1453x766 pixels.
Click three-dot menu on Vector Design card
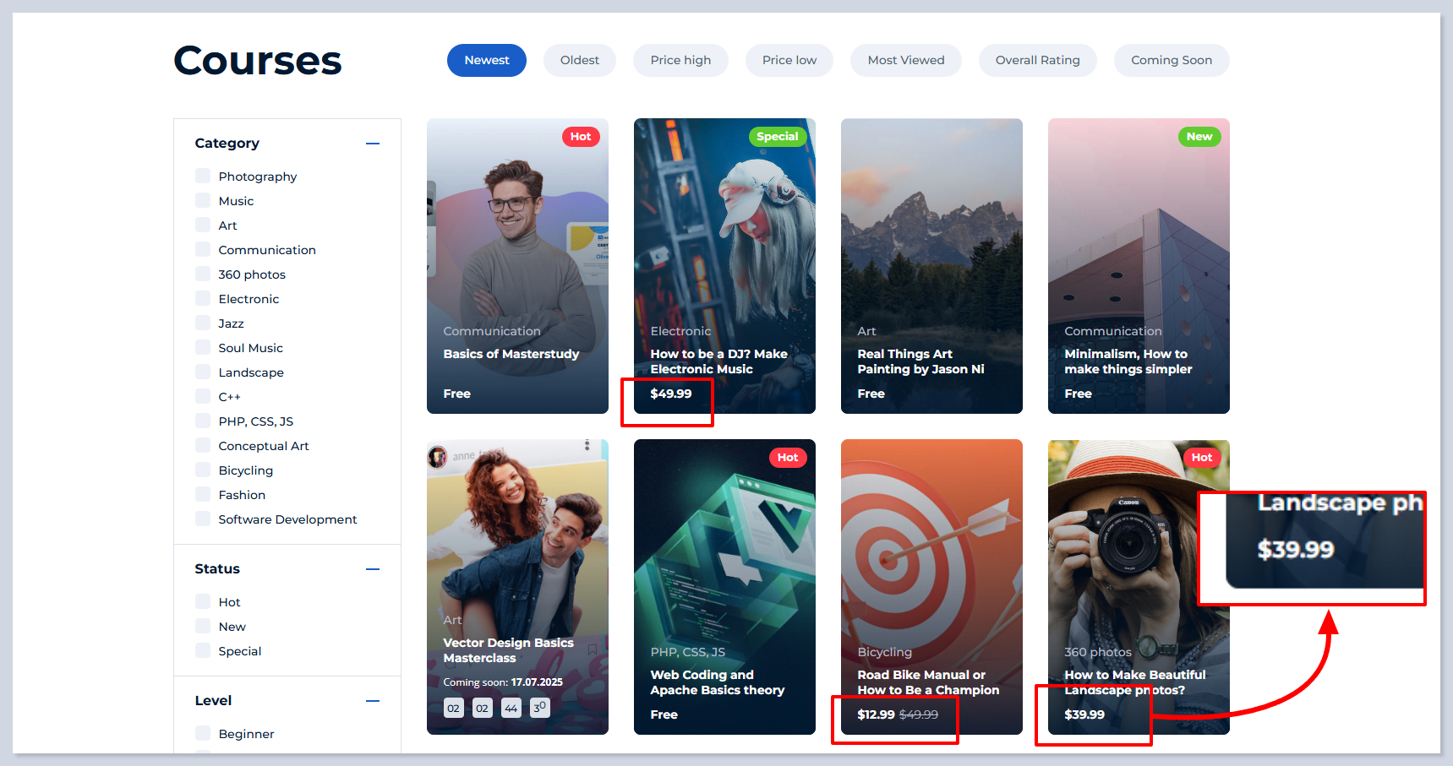[x=587, y=445]
